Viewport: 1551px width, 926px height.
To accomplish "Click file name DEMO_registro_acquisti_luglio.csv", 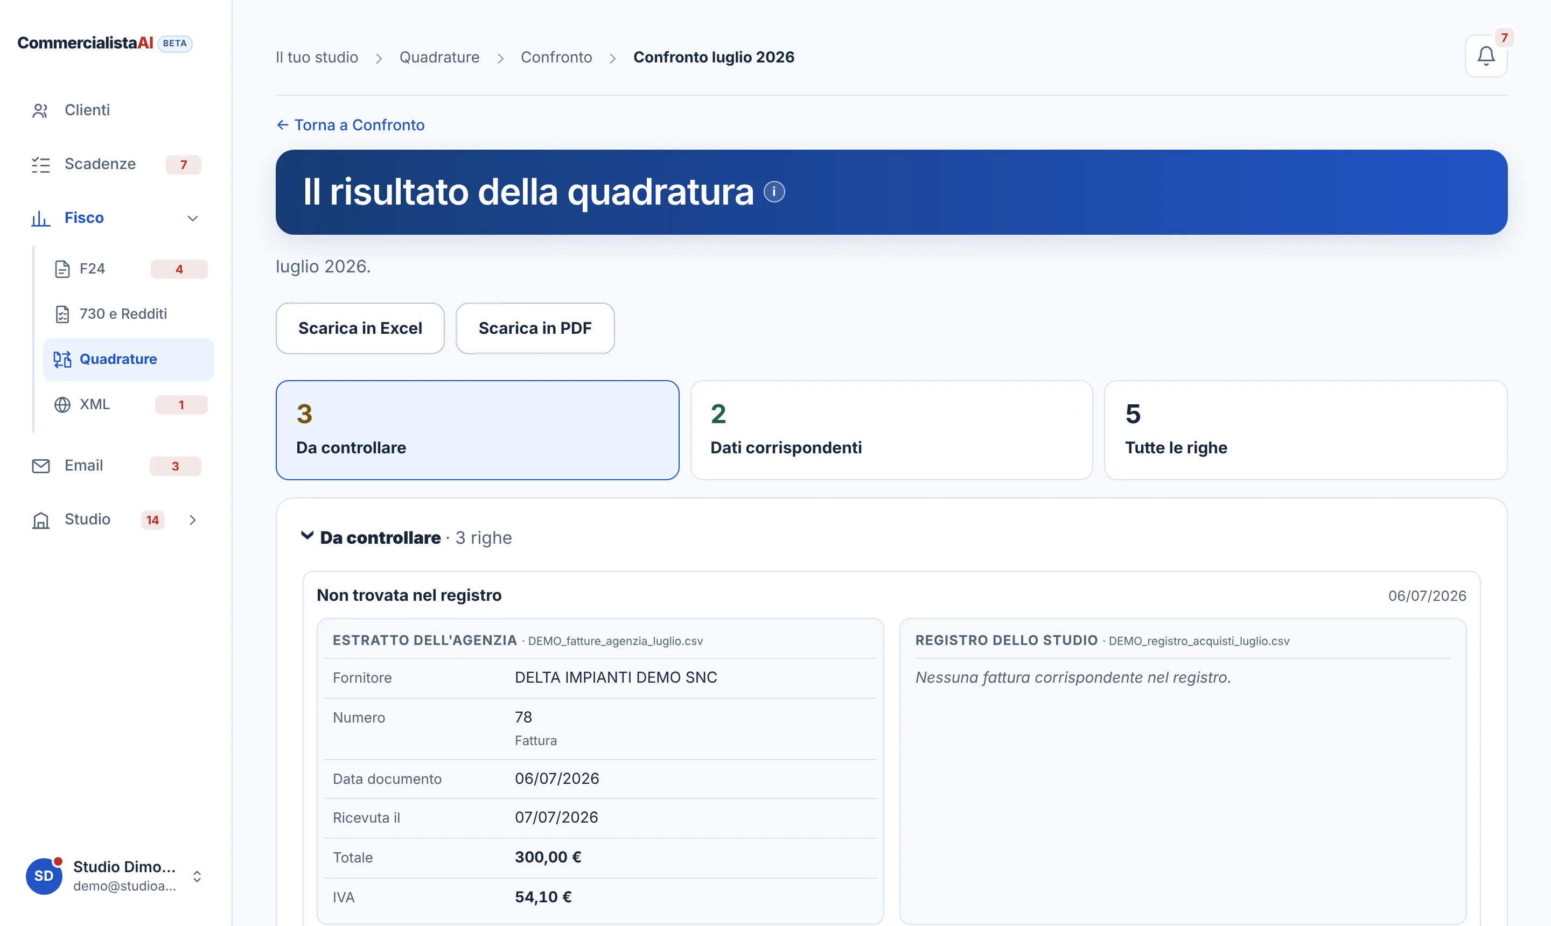I will point(1198,641).
